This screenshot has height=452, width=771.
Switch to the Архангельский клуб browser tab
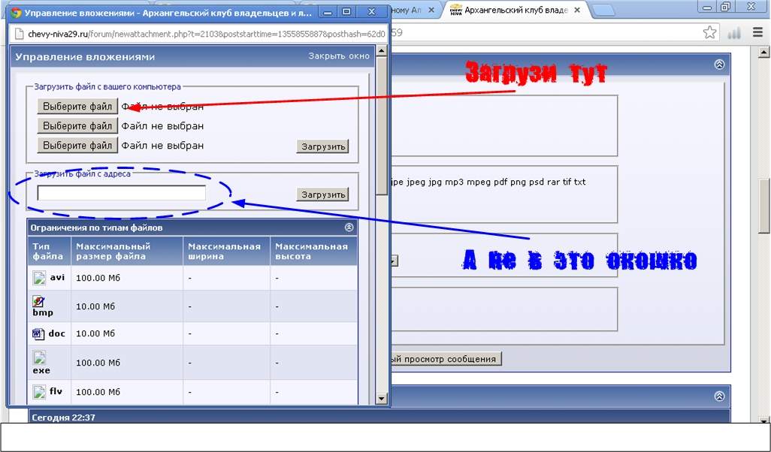511,10
